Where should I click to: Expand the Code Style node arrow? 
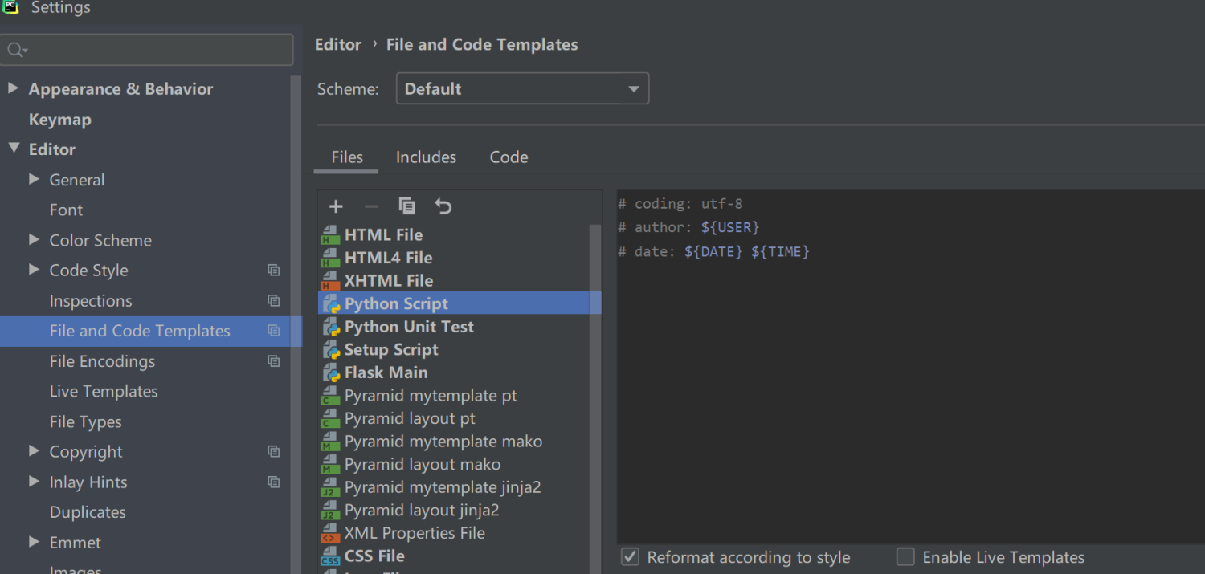coord(34,270)
